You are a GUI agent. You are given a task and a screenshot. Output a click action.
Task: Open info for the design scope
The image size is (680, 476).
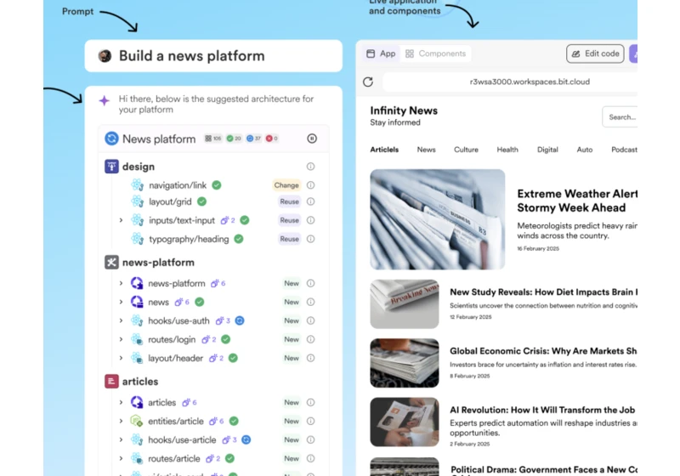click(310, 167)
